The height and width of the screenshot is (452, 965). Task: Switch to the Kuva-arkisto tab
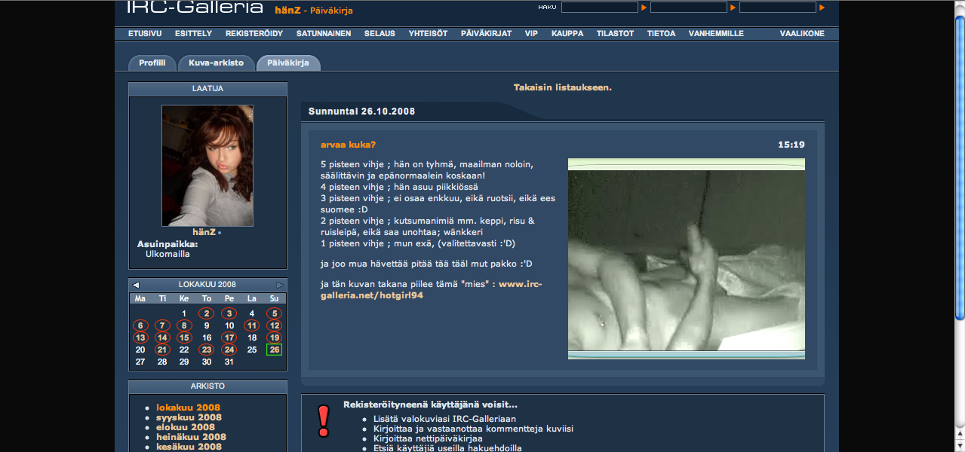(216, 63)
